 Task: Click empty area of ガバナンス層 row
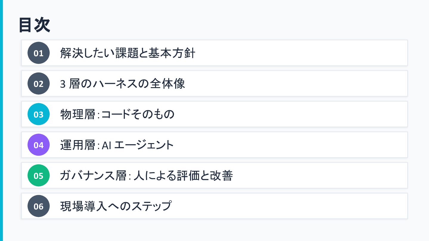[x=320, y=176]
